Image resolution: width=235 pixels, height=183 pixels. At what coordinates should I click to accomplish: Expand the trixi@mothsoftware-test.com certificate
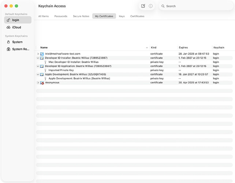click(38, 54)
